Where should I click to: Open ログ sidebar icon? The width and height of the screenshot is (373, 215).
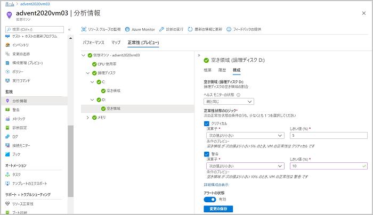click(x=7, y=137)
